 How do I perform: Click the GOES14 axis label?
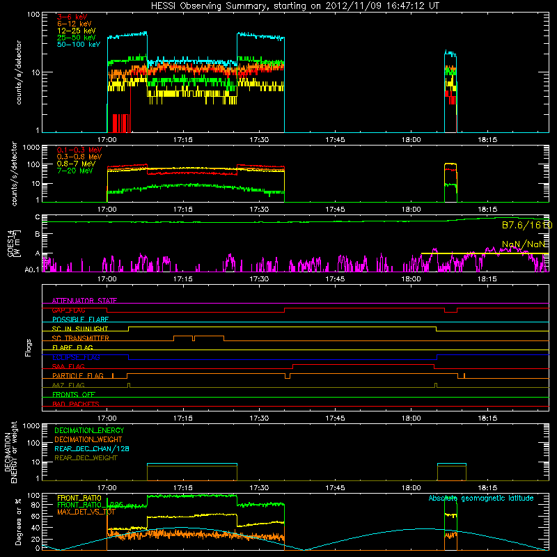coord(10,243)
